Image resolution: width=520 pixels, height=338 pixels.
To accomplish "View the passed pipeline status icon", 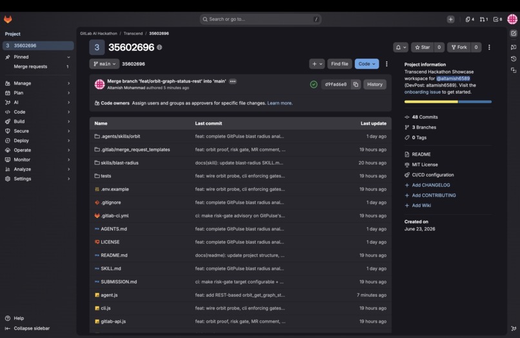I will 314,84.
